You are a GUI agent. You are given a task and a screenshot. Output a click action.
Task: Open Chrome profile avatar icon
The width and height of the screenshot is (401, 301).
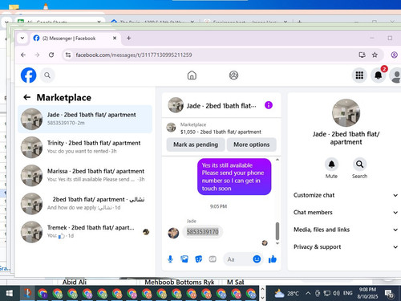point(394,55)
